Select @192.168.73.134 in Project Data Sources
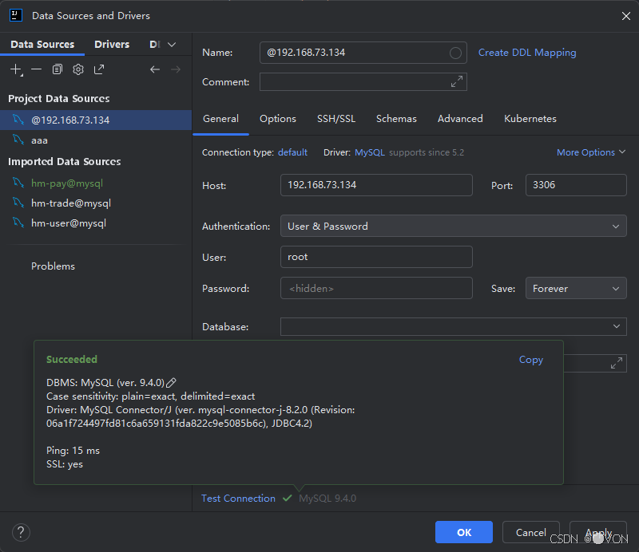This screenshot has height=552, width=639. [96, 120]
